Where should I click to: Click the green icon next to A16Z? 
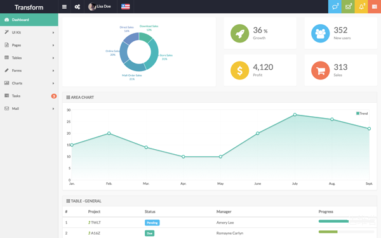[x=89, y=233]
